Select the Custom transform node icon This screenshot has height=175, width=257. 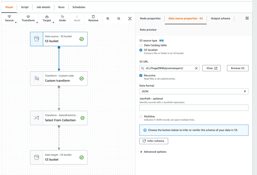pyautogui.click(x=37, y=79)
